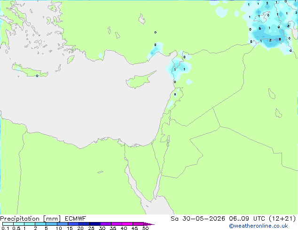
Task: Click the '35' legend label
Action: (x=113, y=228)
